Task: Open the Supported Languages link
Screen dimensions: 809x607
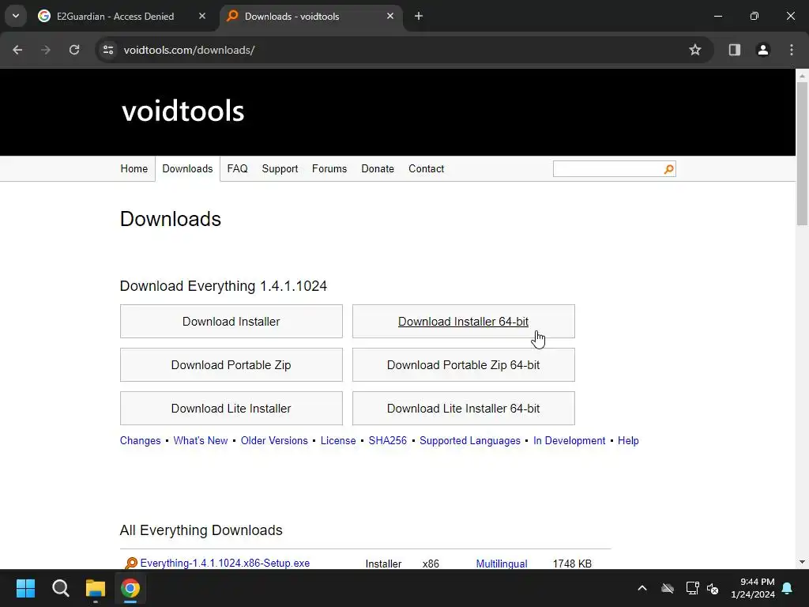Action: [x=470, y=441]
